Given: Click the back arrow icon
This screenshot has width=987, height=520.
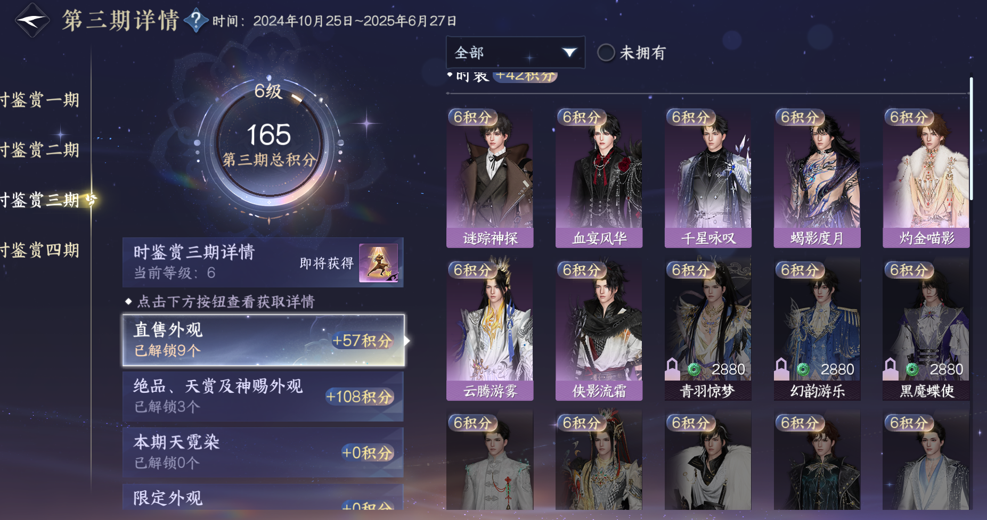Looking at the screenshot, I should (x=32, y=21).
